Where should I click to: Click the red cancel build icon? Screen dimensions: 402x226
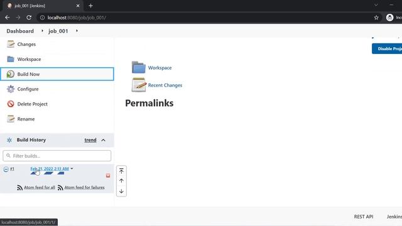point(108,176)
